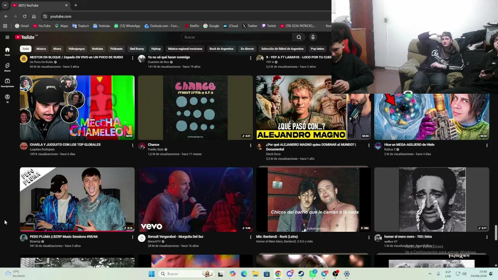Image resolution: width=498 pixels, height=280 pixels.
Task: Play the ALEJANDRO MAGNO thumbnail video
Action: 314,108
